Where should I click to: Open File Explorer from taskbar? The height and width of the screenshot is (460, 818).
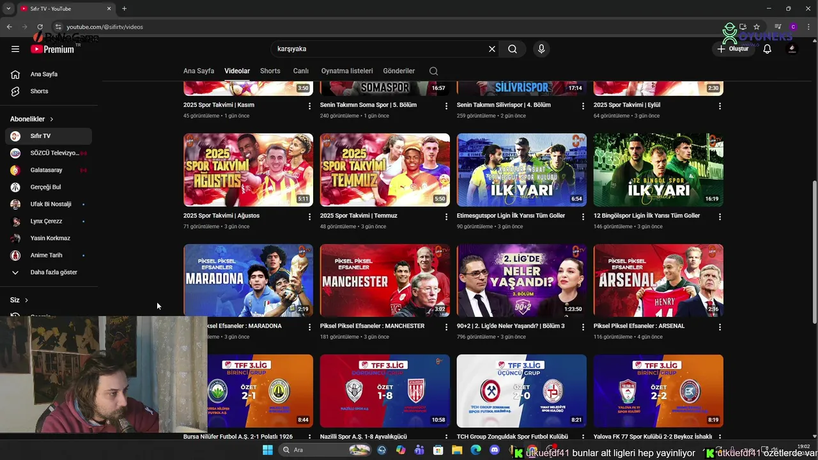coord(457,450)
